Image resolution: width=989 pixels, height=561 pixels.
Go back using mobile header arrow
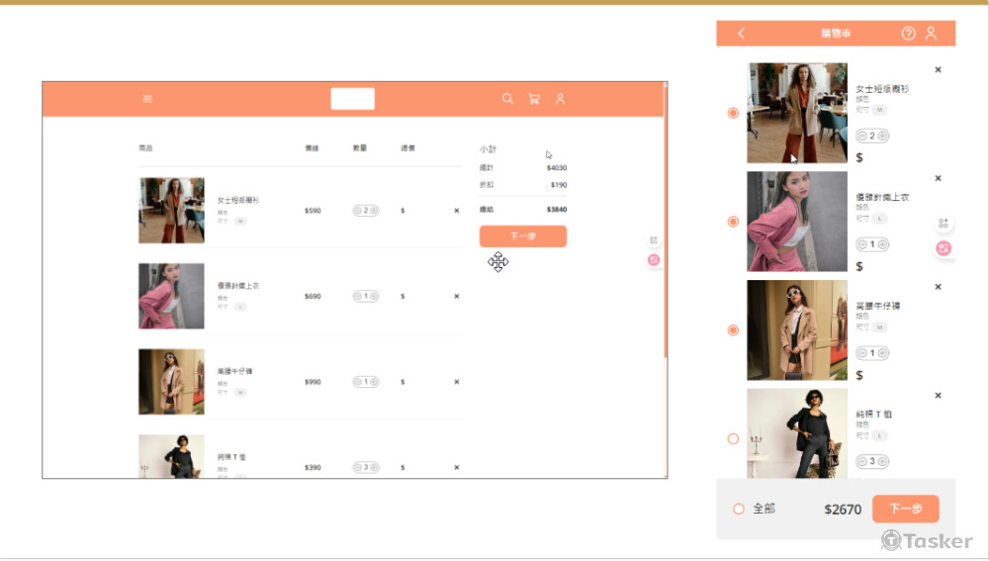pos(742,34)
